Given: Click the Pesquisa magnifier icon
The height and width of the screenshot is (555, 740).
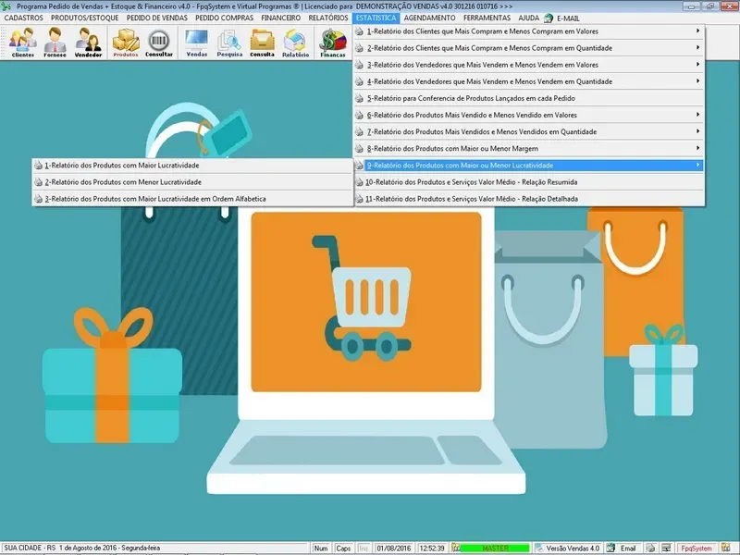Looking at the screenshot, I should [x=229, y=43].
